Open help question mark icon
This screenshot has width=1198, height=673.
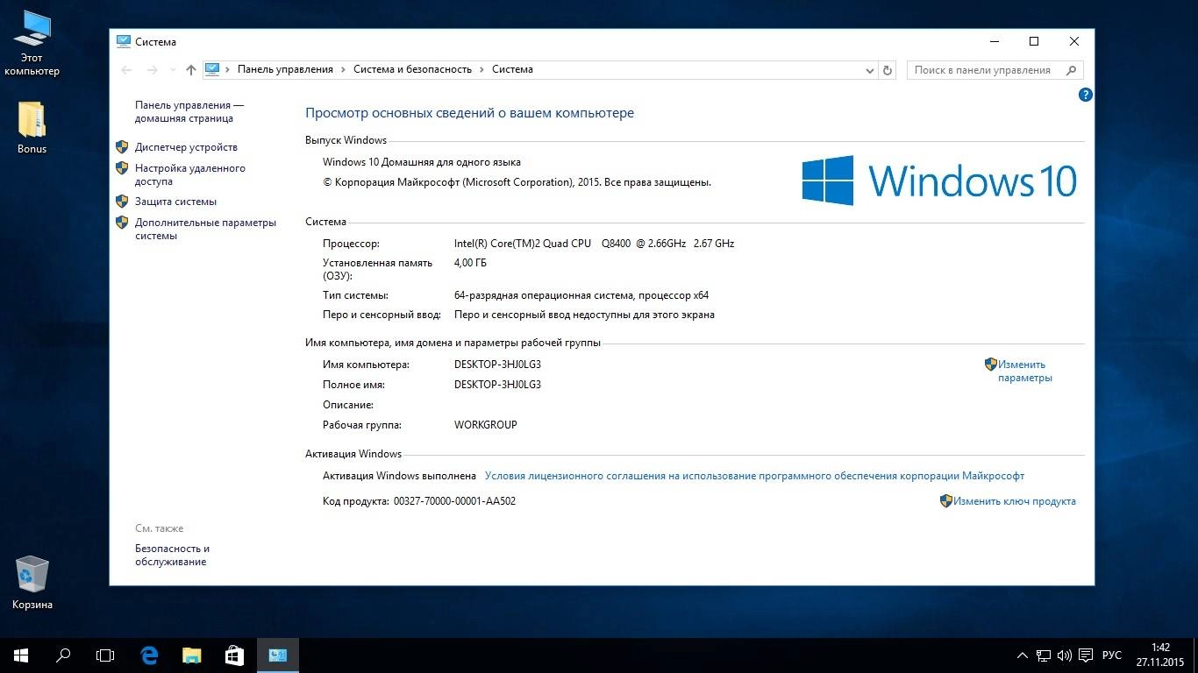(1085, 95)
